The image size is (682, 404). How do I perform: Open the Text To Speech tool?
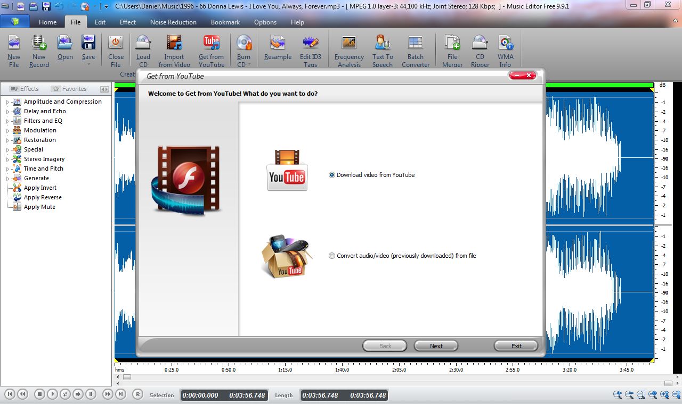(x=383, y=51)
